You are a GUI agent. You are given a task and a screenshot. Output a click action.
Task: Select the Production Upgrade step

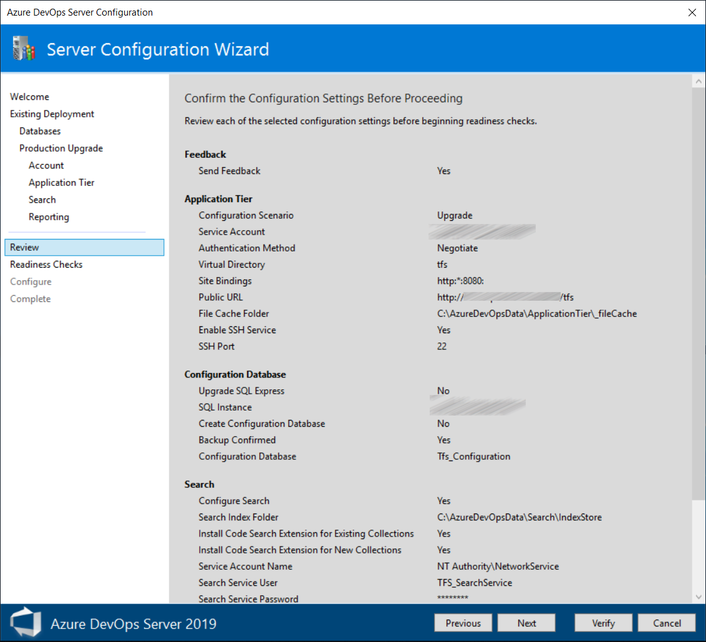pos(61,148)
